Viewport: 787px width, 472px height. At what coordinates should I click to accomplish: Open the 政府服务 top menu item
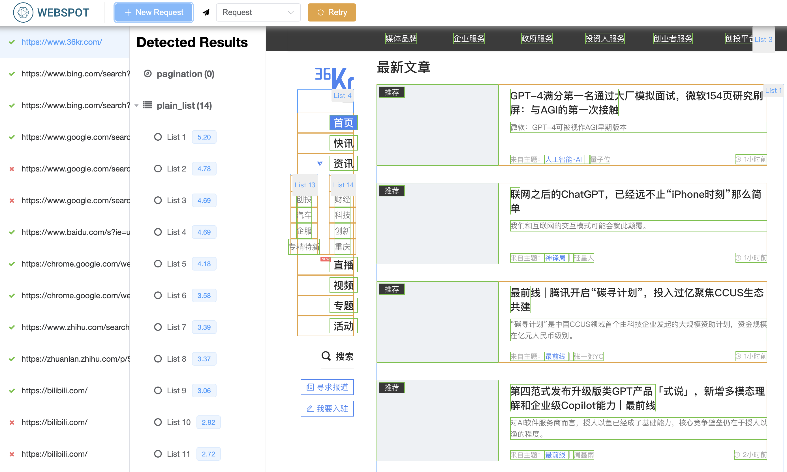[537, 38]
